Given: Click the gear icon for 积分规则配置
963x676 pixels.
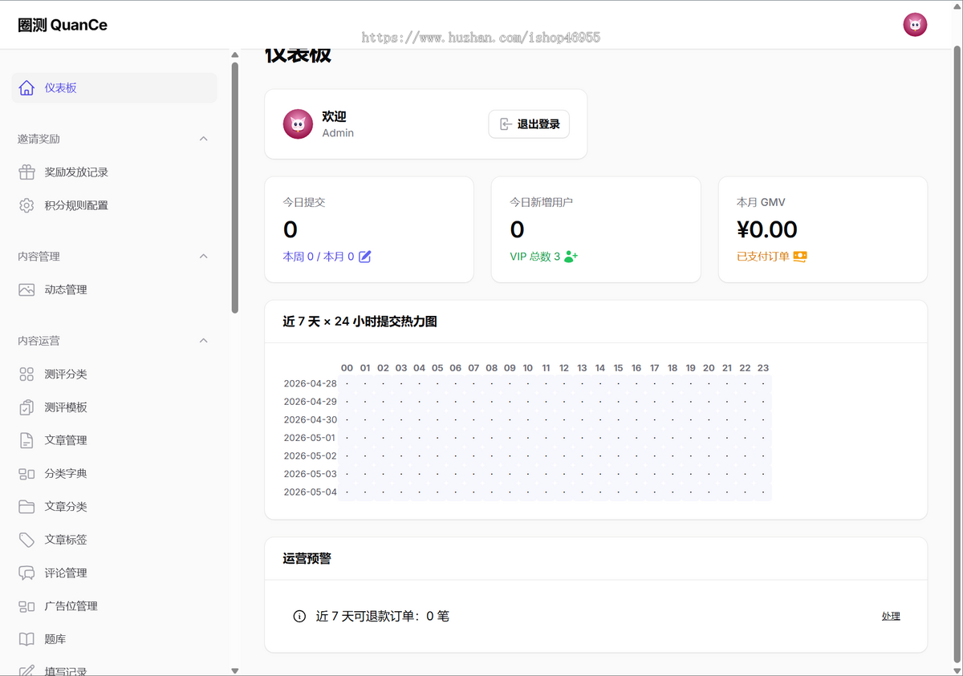Looking at the screenshot, I should 26,205.
